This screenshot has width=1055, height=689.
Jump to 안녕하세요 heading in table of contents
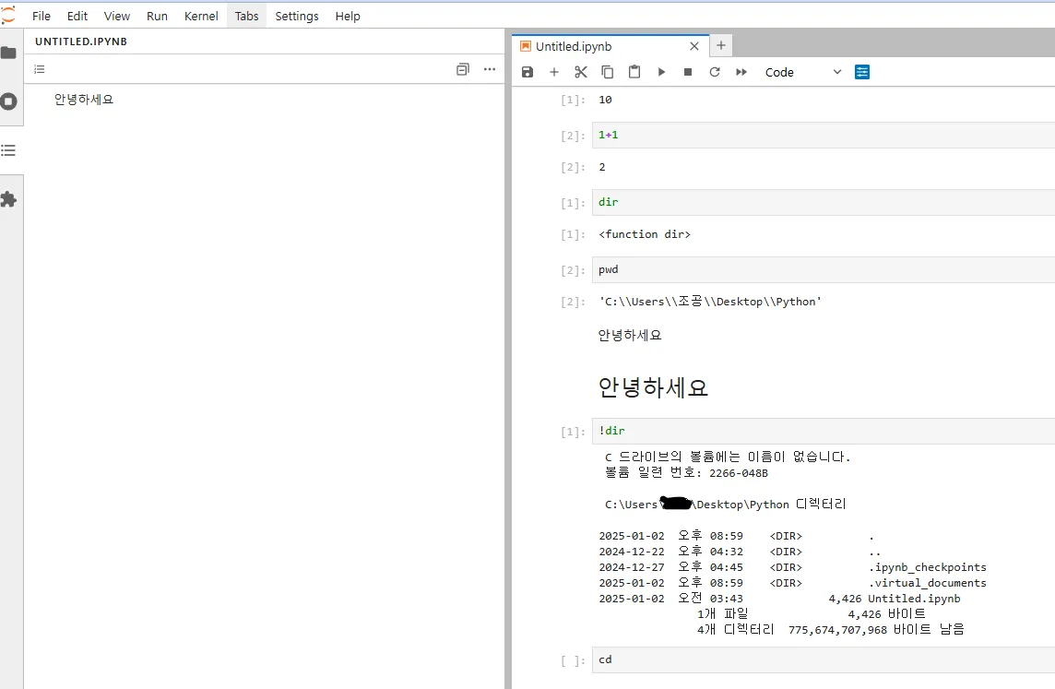[84, 100]
